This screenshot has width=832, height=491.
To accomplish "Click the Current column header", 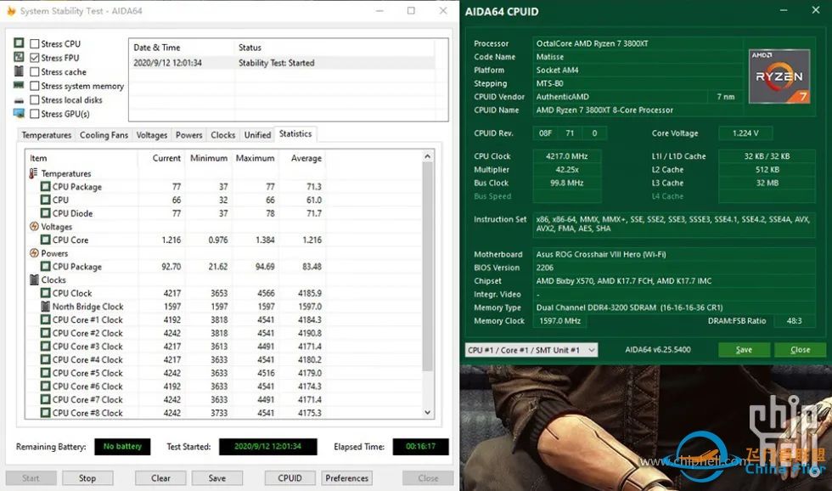I will (x=161, y=158).
